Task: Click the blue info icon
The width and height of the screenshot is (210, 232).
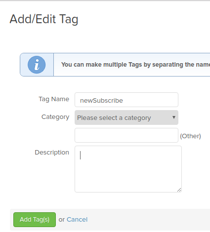Action: click(37, 65)
